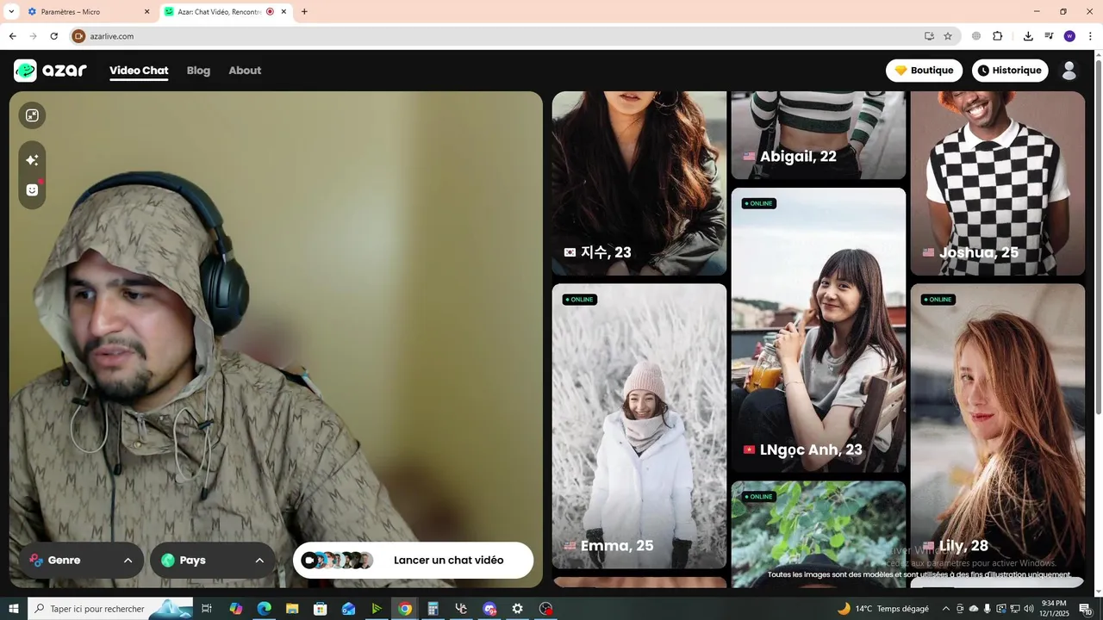This screenshot has height=620, width=1103.
Task: Open the Emma, 25 profile card
Action: click(x=639, y=426)
